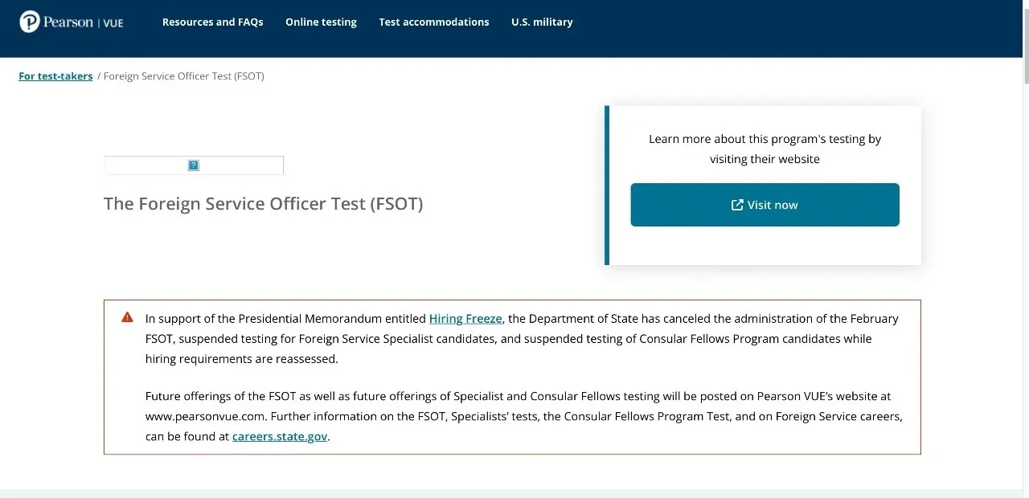Click the Visit now button

765,205
